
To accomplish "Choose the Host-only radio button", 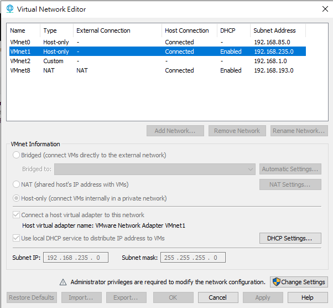I will coord(16,198).
